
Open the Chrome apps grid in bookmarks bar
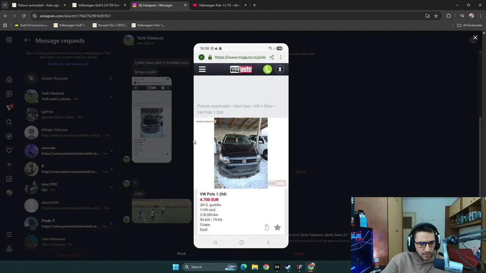click(x=5, y=25)
